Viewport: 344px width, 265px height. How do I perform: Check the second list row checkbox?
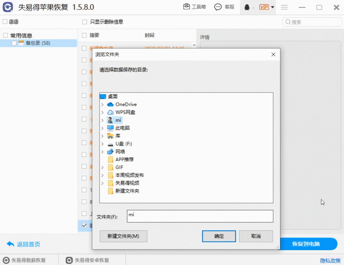click(x=84, y=60)
